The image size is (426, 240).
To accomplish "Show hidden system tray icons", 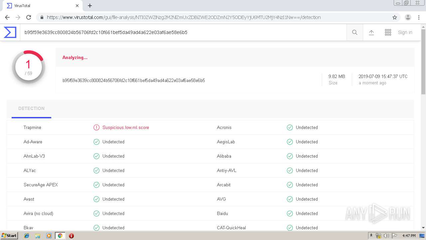I will pos(371,236).
